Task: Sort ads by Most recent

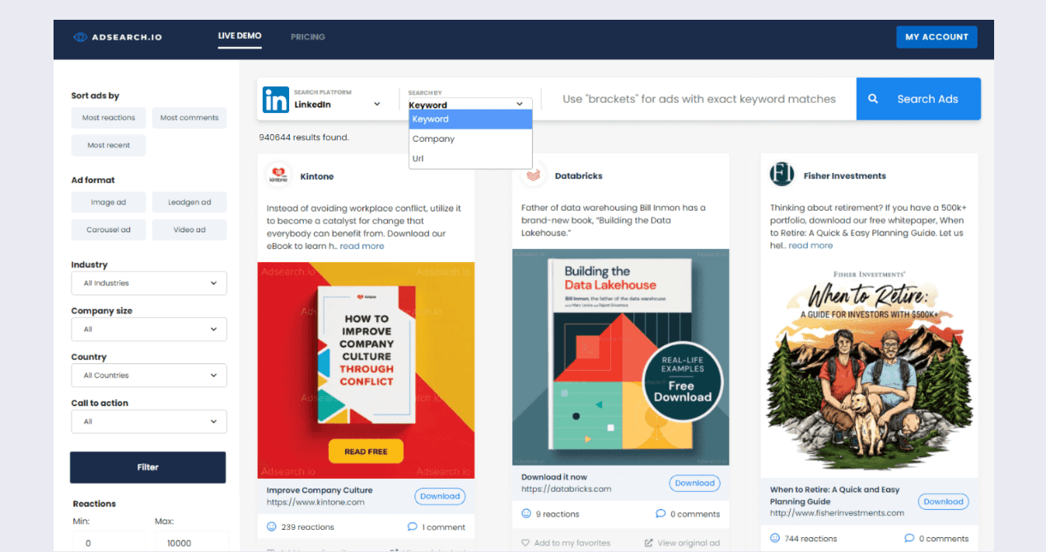Action: tap(109, 145)
